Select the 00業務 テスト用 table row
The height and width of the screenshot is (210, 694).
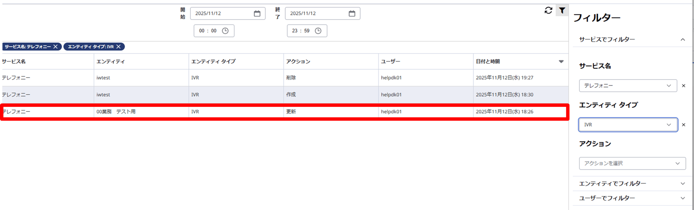284,112
